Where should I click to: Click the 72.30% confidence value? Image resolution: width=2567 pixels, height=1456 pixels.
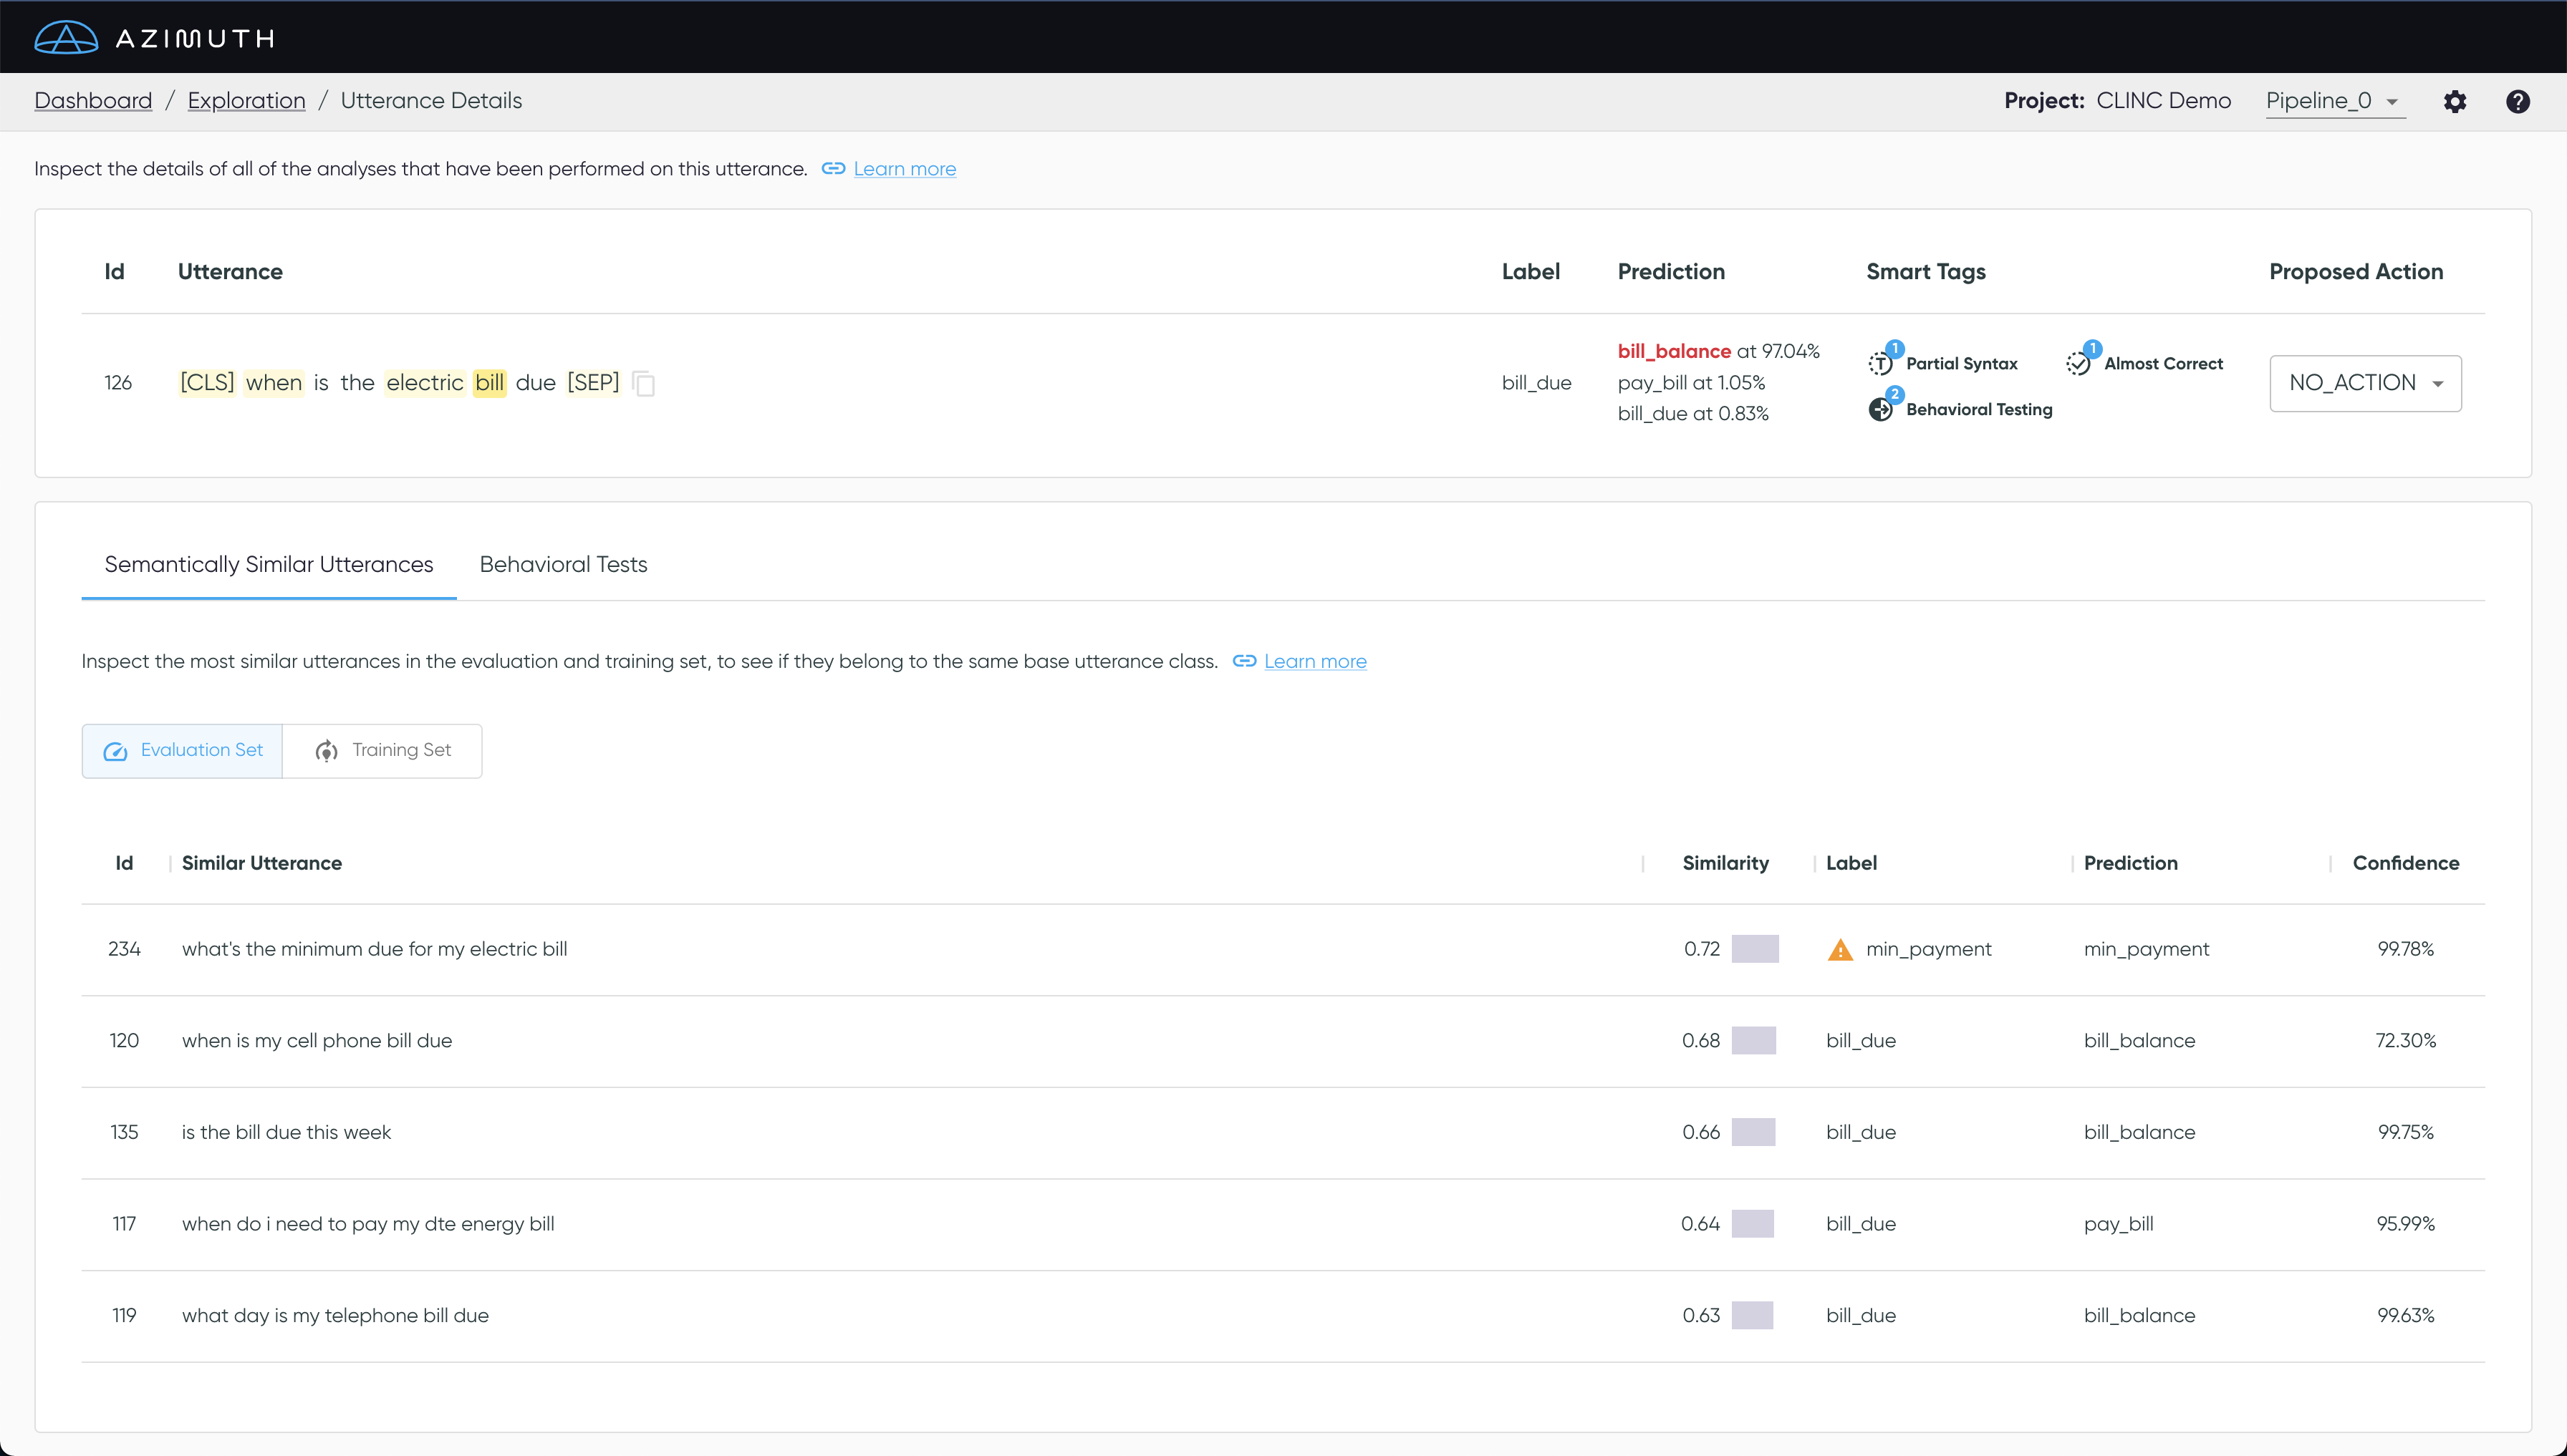pos(2405,1040)
